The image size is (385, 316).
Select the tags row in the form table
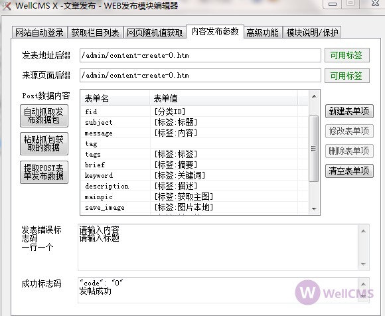point(194,154)
